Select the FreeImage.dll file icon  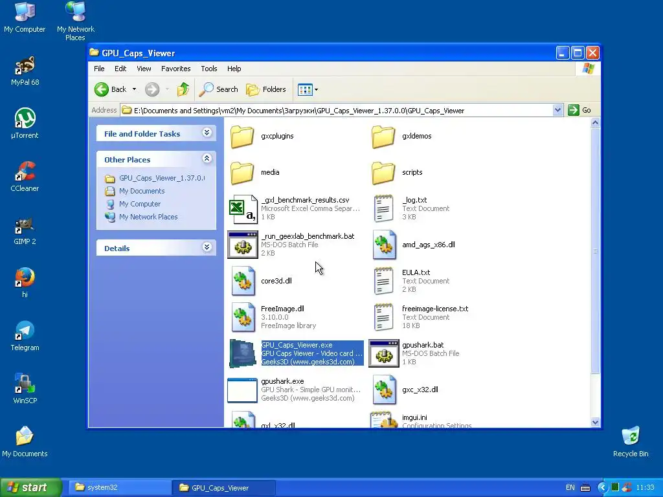click(x=243, y=317)
